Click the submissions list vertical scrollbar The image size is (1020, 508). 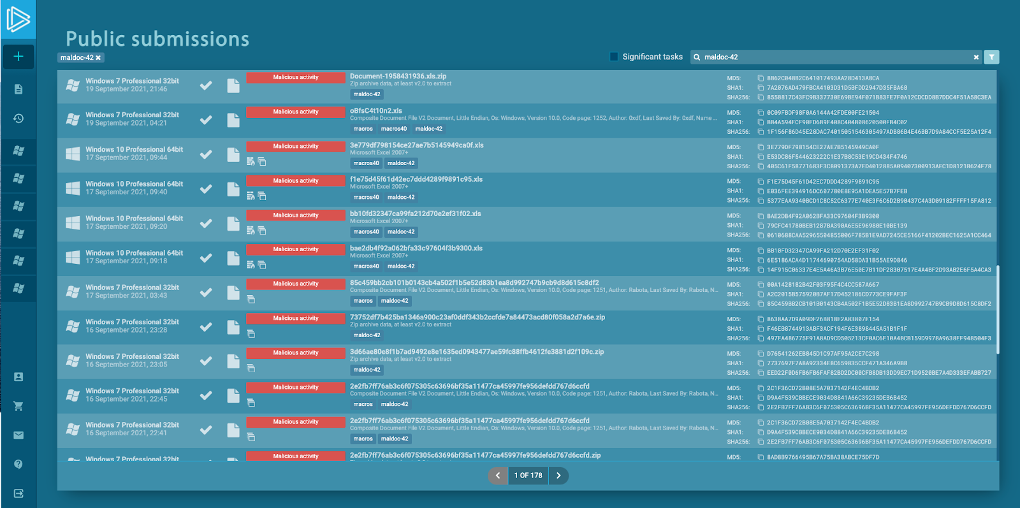point(997,310)
